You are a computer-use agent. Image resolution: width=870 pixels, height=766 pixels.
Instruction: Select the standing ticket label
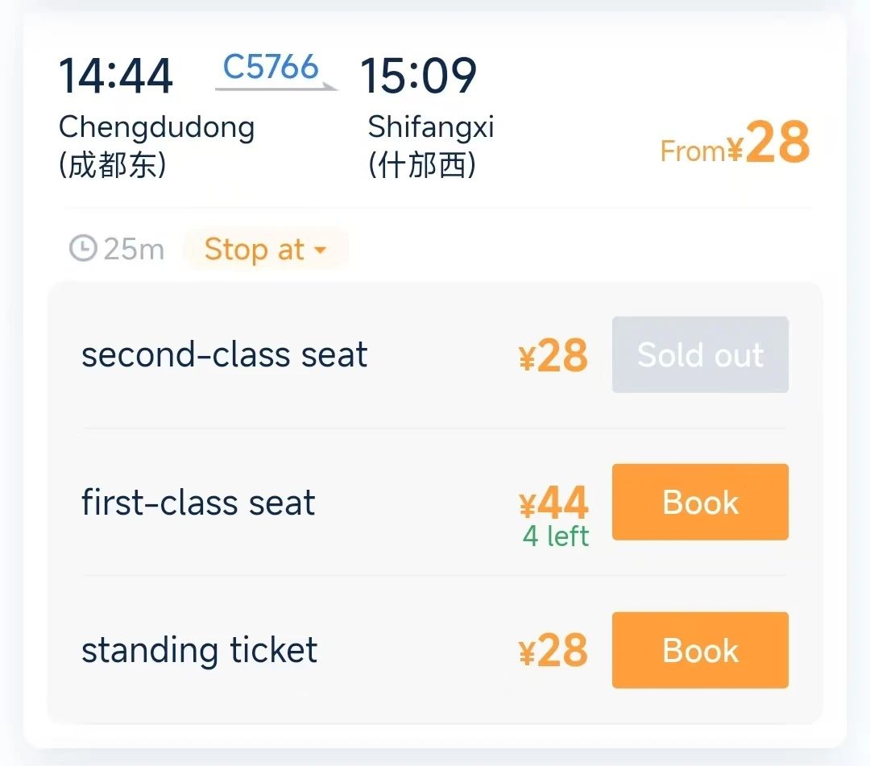199,650
